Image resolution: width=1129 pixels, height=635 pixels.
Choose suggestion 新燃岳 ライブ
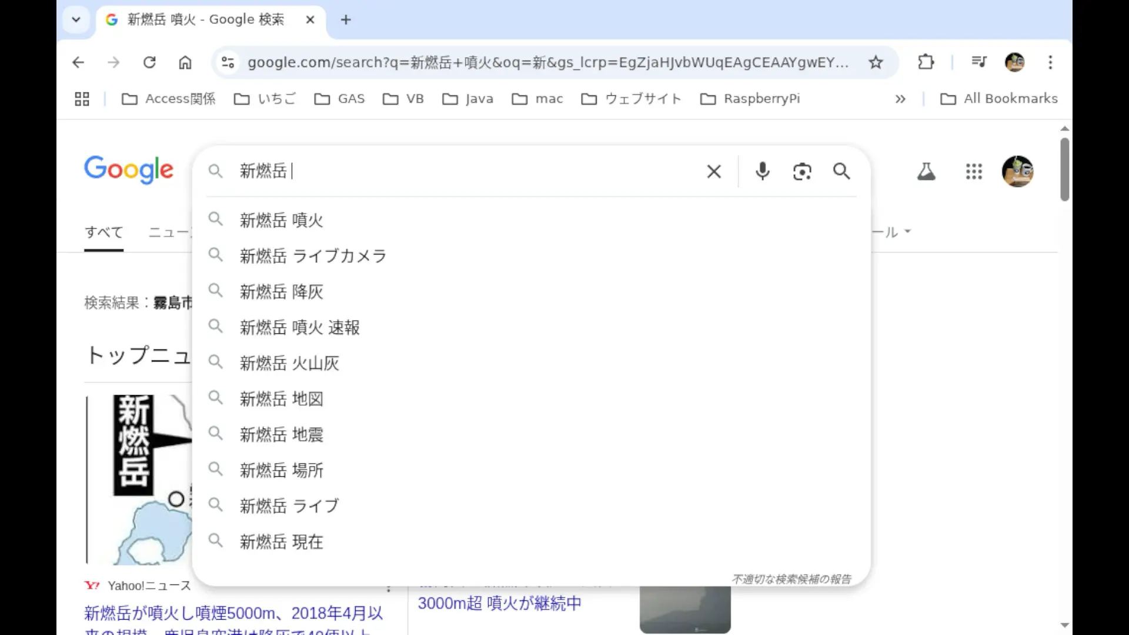[x=531, y=506]
